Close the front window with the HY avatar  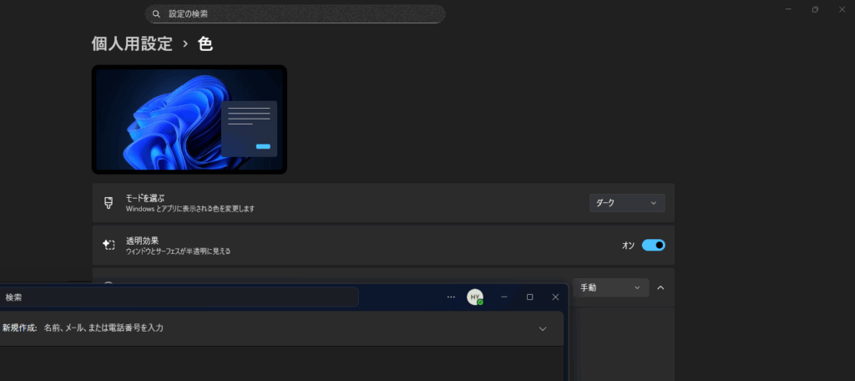[x=555, y=297]
